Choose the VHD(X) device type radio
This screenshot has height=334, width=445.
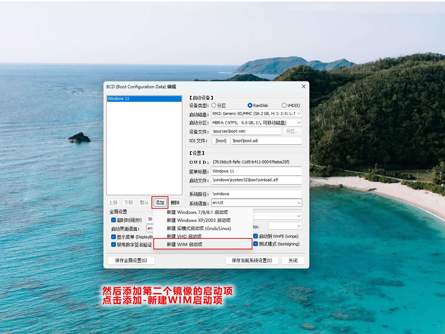[284, 105]
